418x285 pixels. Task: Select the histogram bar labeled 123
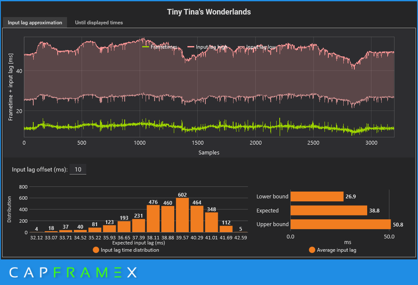(110, 229)
